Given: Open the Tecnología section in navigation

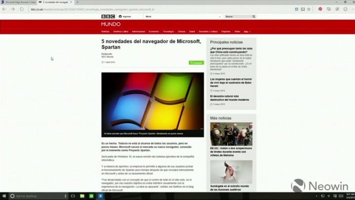Looking at the screenshot, I should point(168,31).
